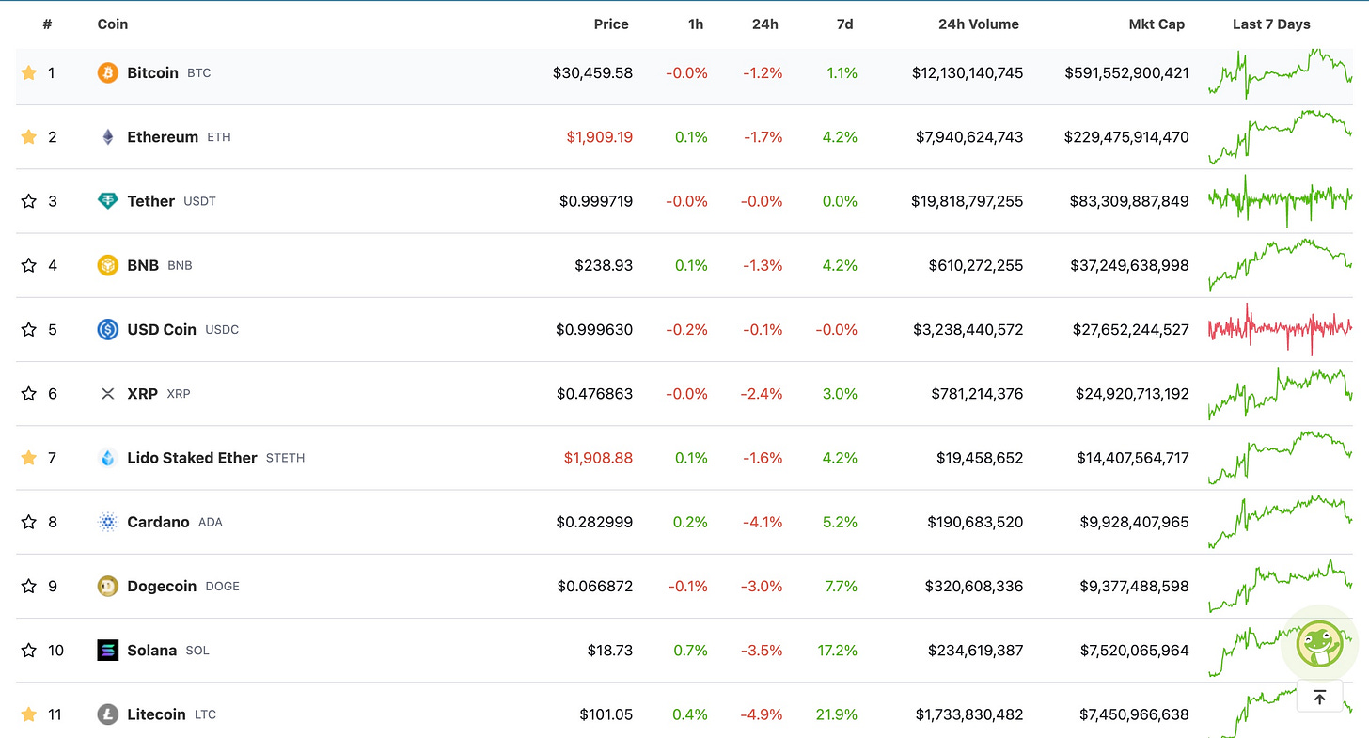Sort table by Price column header
Viewport: 1369px width, 738px height.
(x=611, y=24)
